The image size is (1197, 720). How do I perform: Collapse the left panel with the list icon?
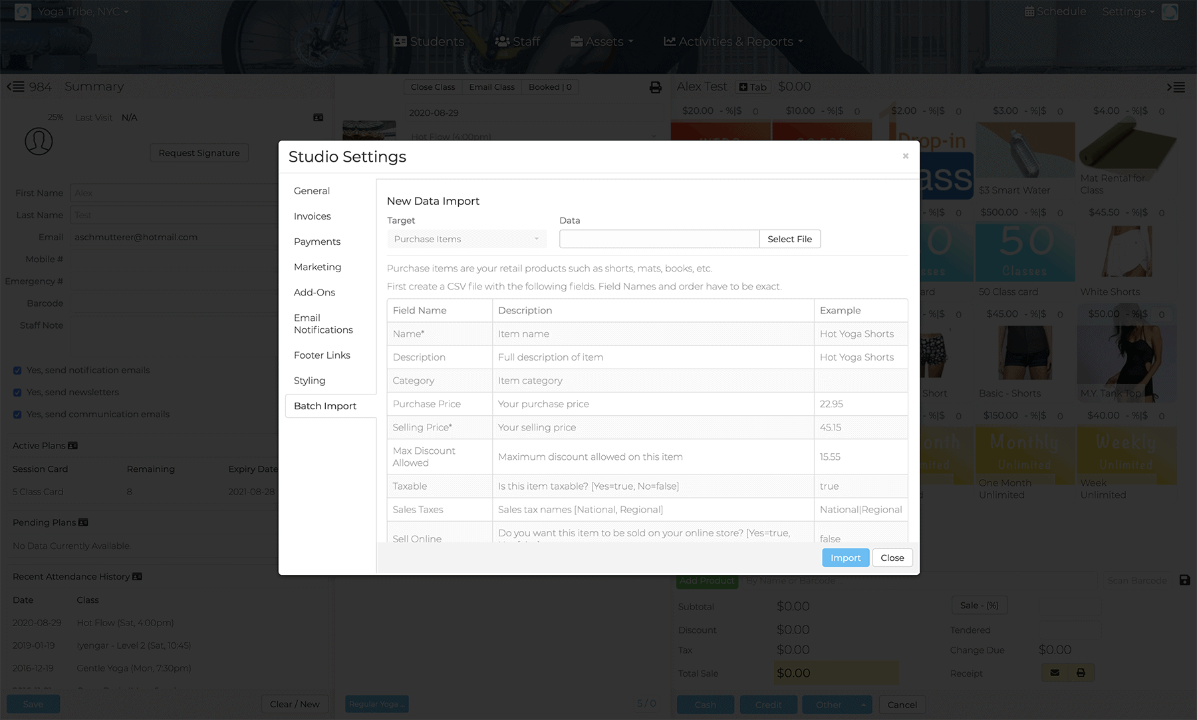click(15, 87)
